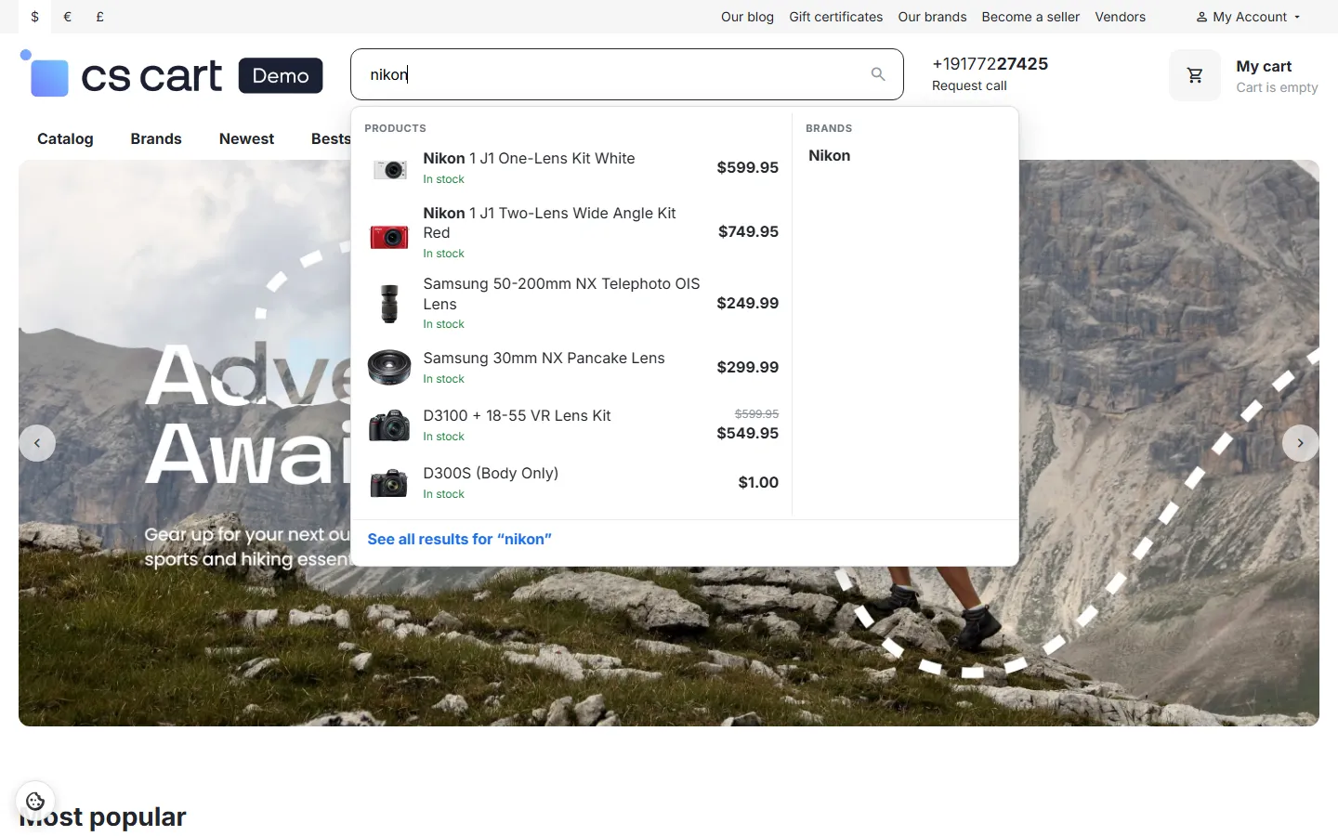Go to previous banner slide

pos(37,443)
